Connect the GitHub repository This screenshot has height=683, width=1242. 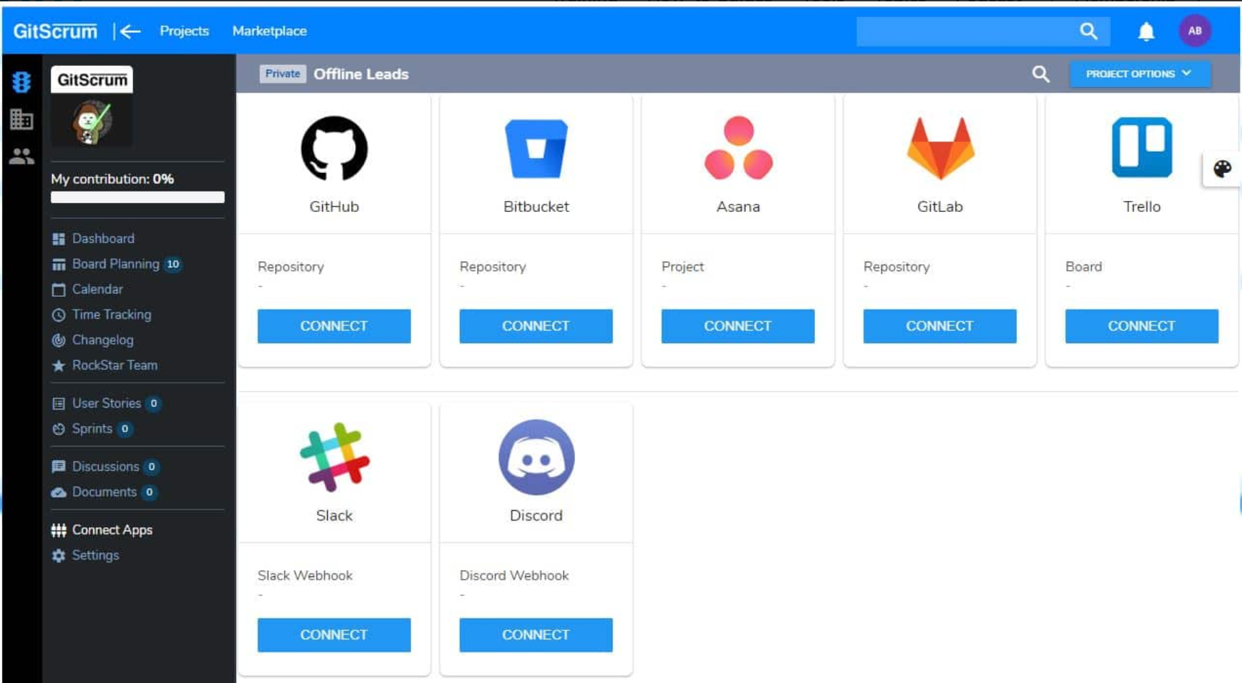334,326
